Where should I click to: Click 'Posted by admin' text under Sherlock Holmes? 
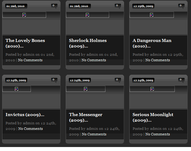[83, 55]
